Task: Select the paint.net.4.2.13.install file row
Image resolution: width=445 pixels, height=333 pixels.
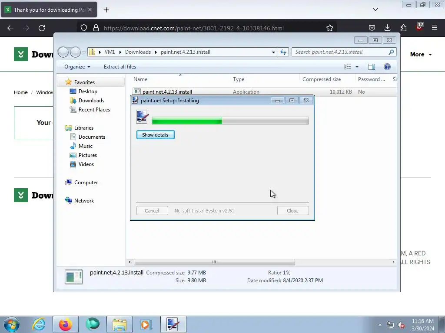Action: [x=264, y=92]
